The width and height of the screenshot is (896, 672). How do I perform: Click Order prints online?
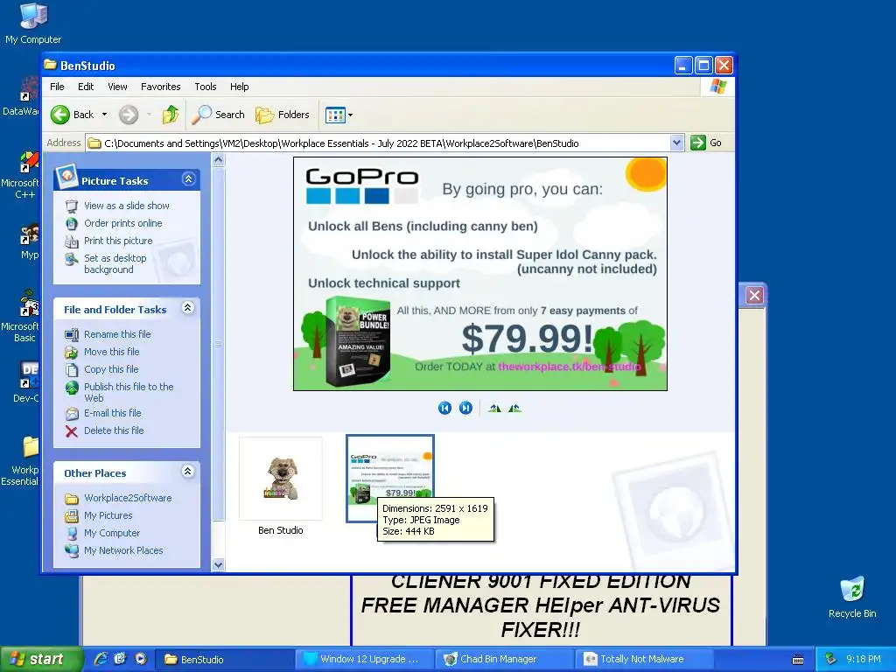(122, 223)
